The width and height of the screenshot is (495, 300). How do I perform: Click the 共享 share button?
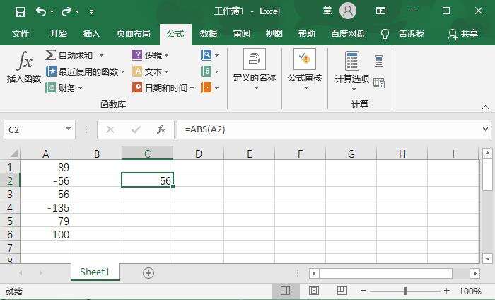[462, 34]
